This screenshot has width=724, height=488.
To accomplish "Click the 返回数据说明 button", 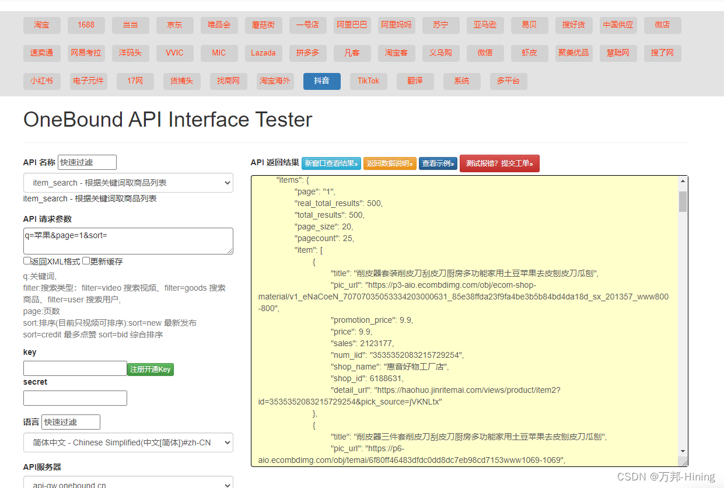I will click(390, 163).
